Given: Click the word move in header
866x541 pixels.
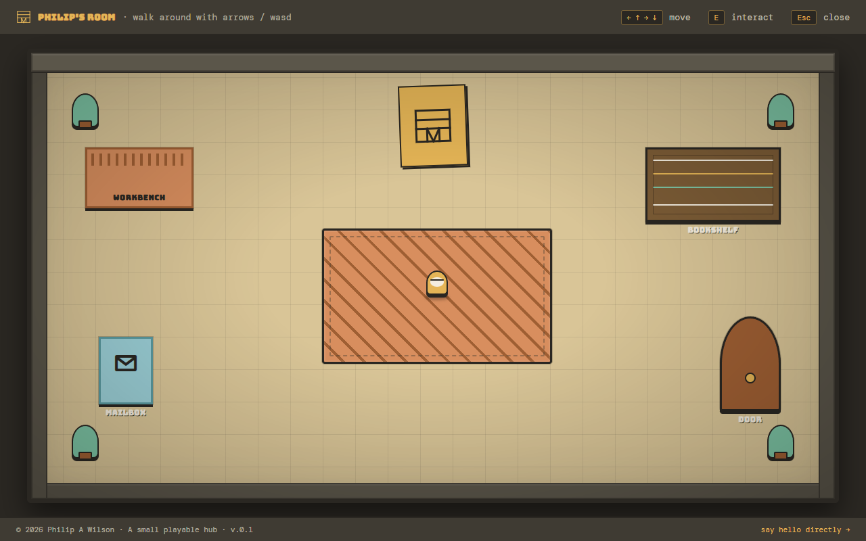Looking at the screenshot, I should click(680, 18).
